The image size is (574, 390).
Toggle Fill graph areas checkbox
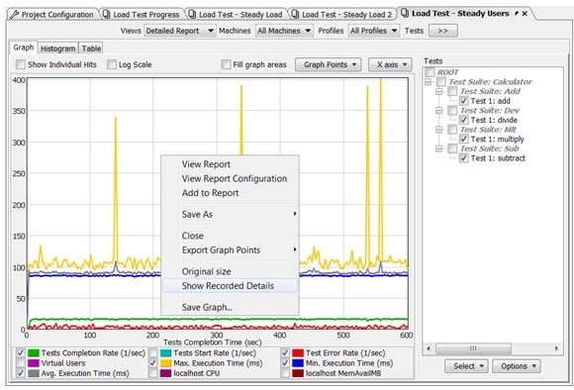[x=226, y=64]
